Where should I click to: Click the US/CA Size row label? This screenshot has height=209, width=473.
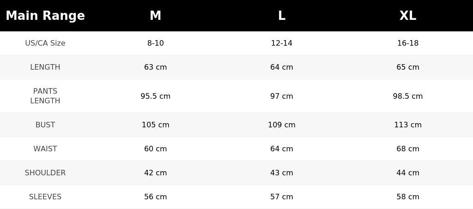pyautogui.click(x=45, y=43)
